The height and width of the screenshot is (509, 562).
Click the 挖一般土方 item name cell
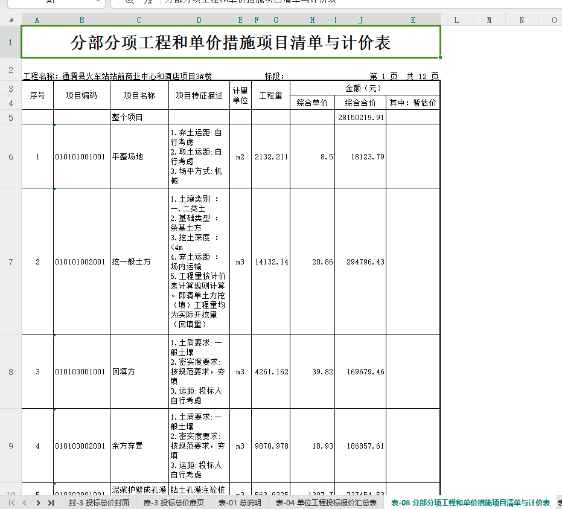pos(139,261)
